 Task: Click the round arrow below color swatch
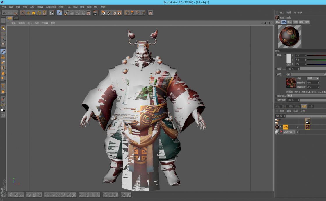tap(288, 65)
